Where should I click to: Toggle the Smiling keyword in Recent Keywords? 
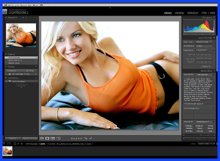pyautogui.click(x=210, y=126)
